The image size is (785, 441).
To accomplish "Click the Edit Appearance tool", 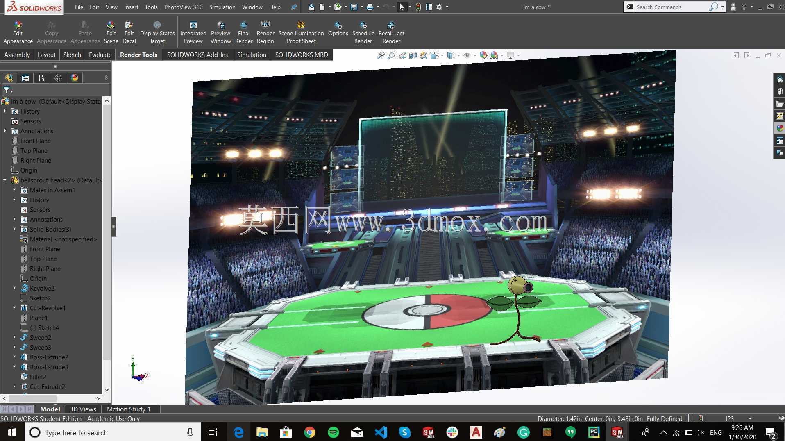I will (18, 32).
